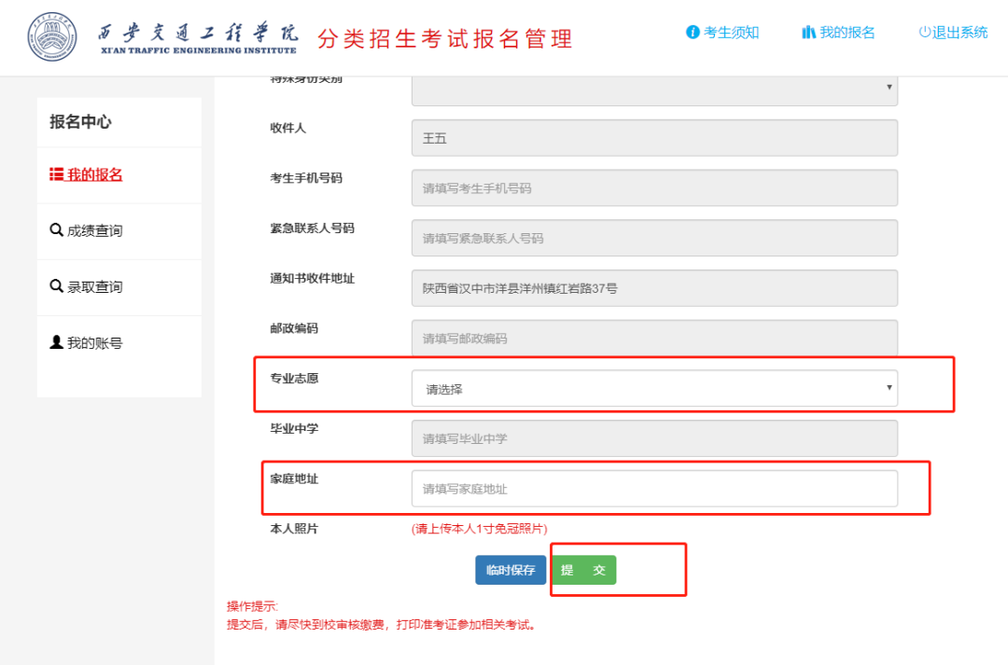Select 退出系统 to log out
This screenshot has width=1008, height=665.
click(959, 33)
